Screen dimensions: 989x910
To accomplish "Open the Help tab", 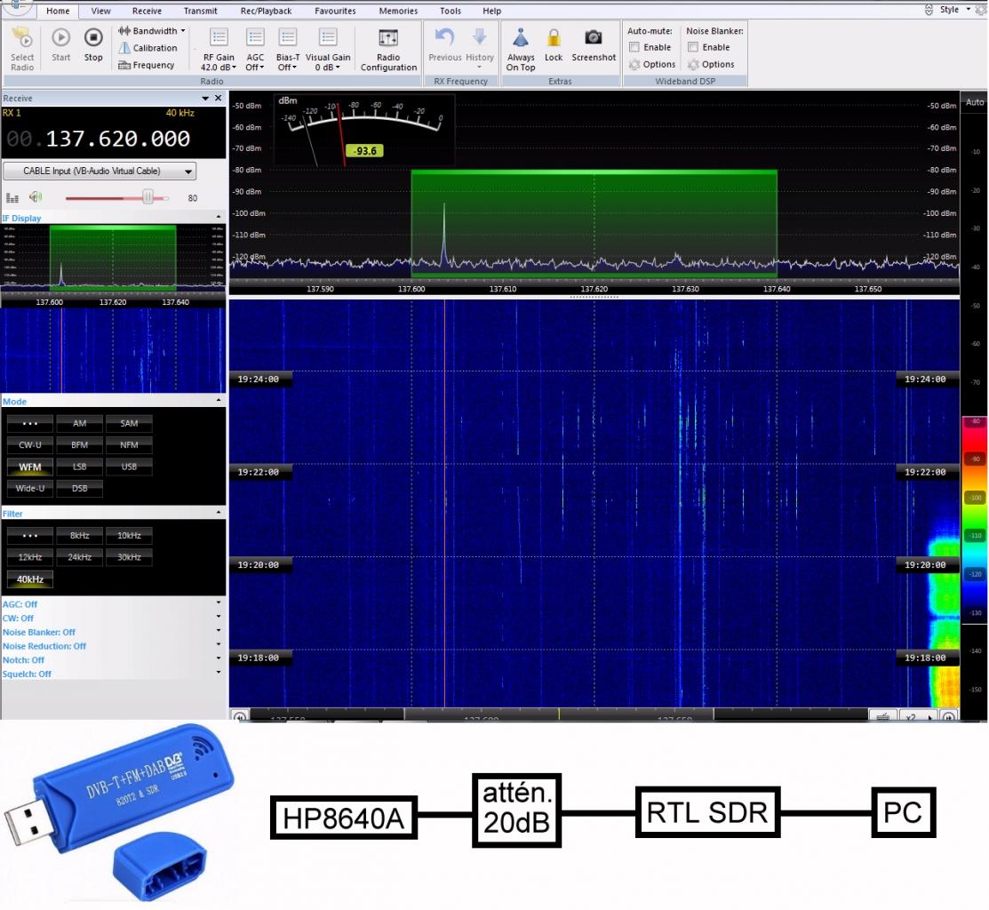I will 491,11.
